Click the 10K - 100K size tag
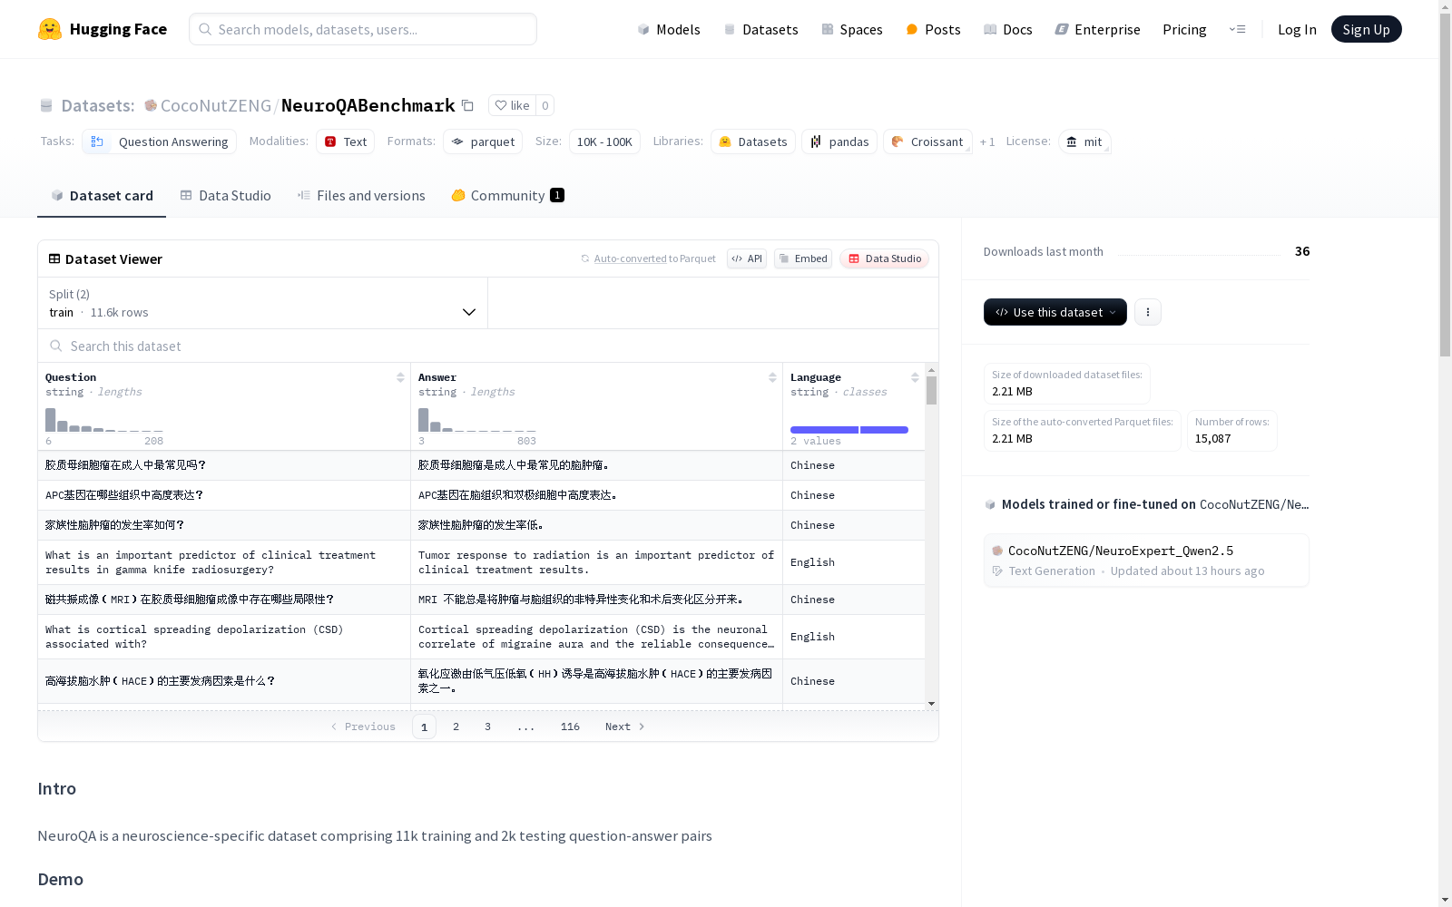This screenshot has width=1452, height=907. [x=604, y=141]
